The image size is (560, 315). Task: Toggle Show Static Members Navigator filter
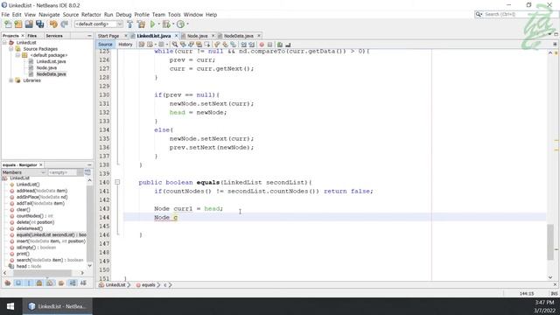29,283
